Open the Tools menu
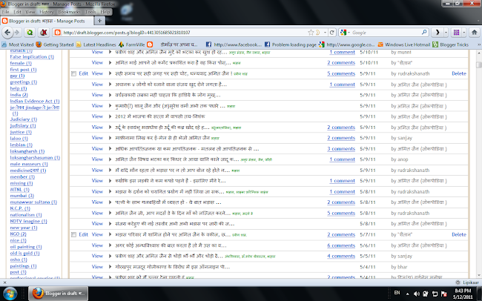The height and width of the screenshot is (301, 482). click(x=90, y=12)
